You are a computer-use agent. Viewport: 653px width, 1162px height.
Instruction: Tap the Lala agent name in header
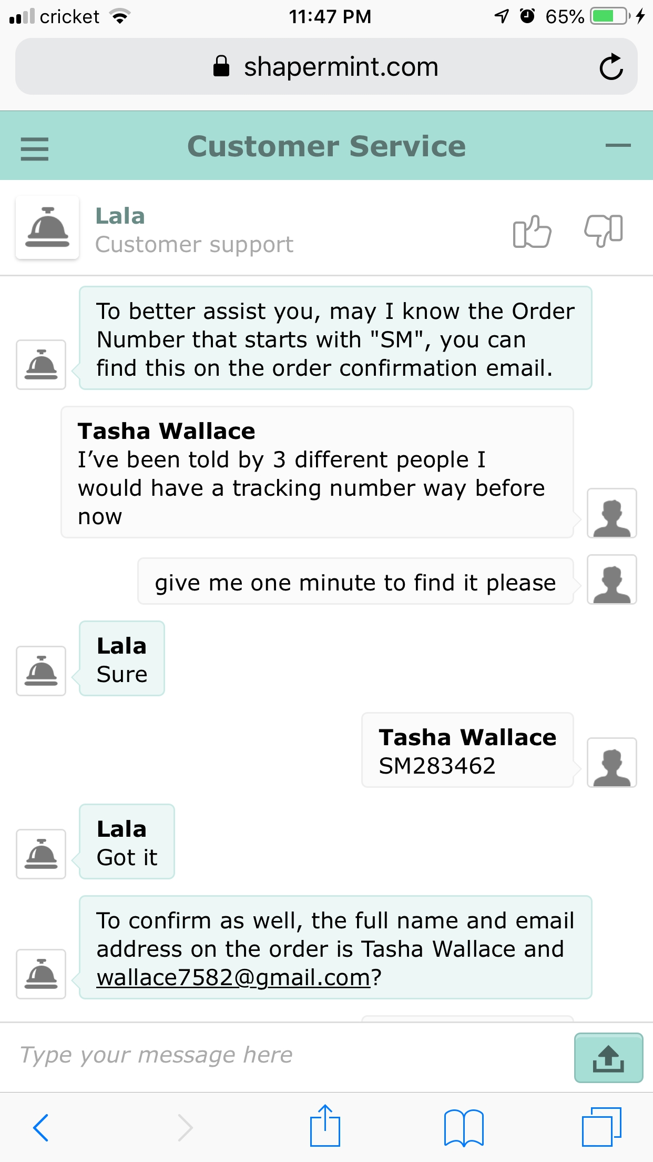pyautogui.click(x=120, y=216)
